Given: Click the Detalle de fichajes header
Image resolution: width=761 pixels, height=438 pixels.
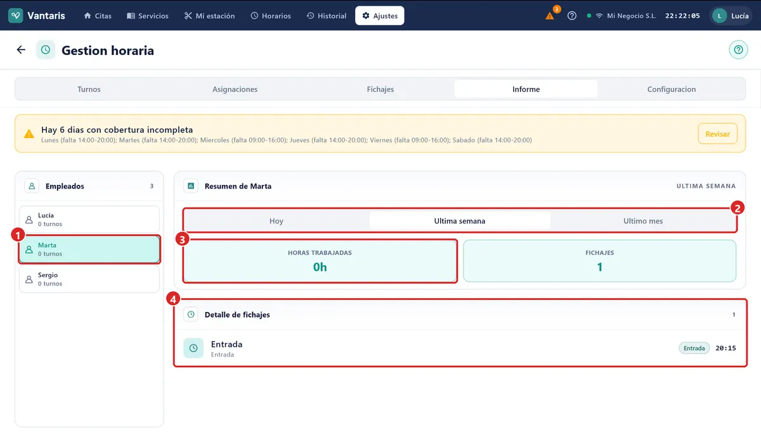Looking at the screenshot, I should [237, 315].
